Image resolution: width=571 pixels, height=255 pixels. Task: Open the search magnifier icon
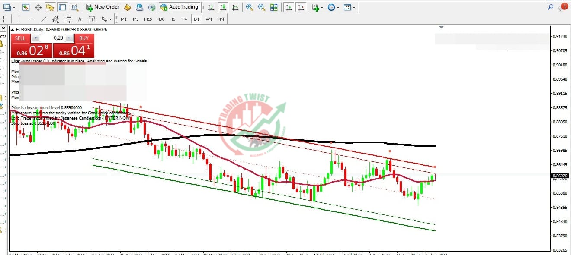[x=550, y=7]
